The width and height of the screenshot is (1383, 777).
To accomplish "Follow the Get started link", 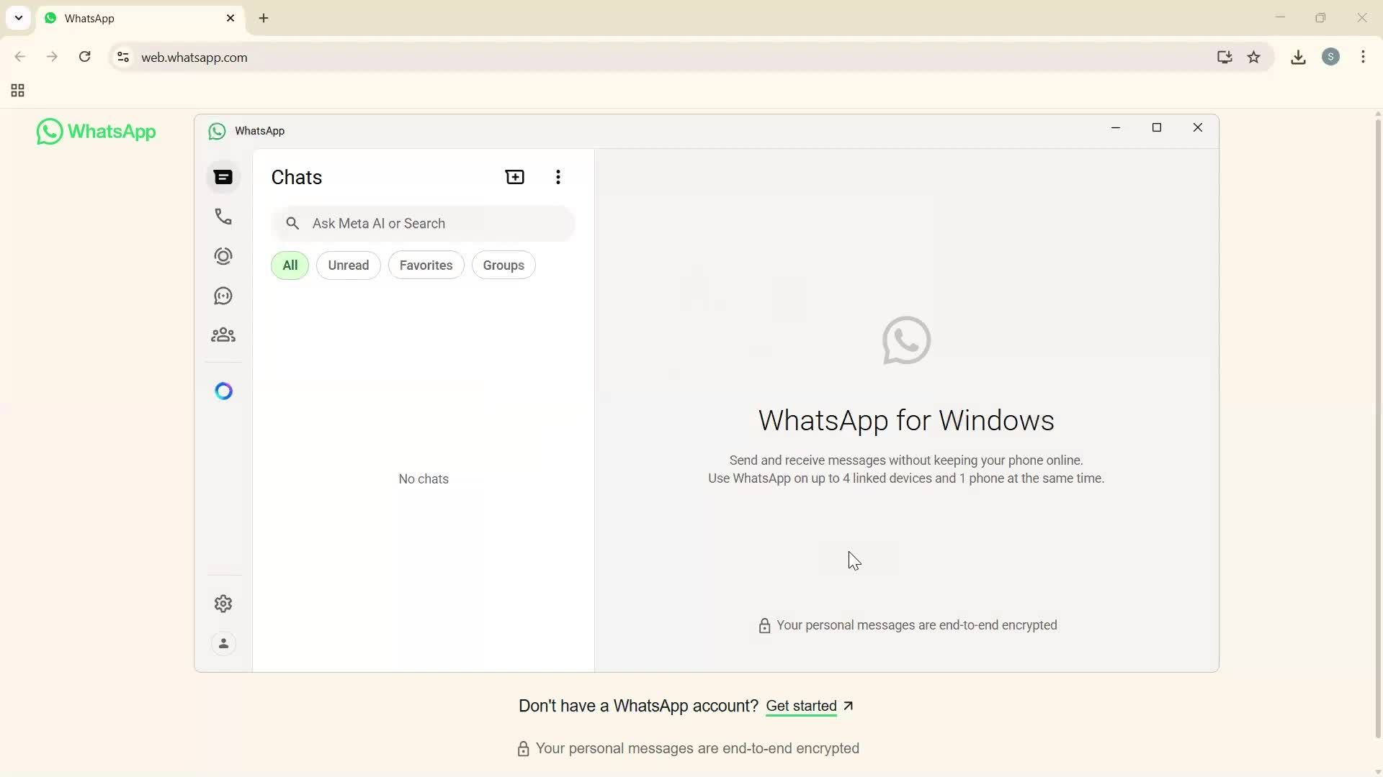I will (x=802, y=706).
